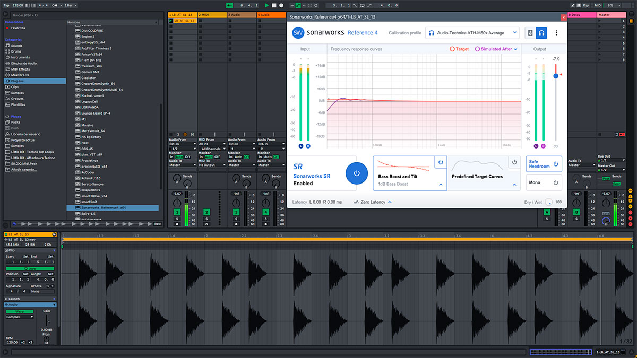Select headphone output mode icon

point(541,33)
